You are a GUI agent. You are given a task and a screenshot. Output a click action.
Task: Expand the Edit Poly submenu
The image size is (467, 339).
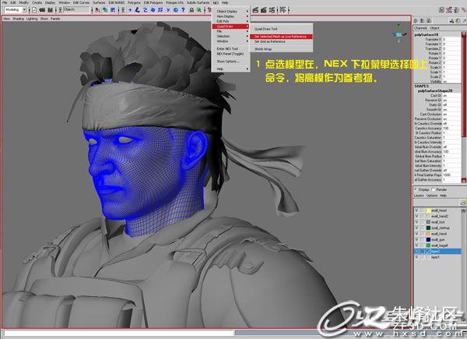(231, 22)
